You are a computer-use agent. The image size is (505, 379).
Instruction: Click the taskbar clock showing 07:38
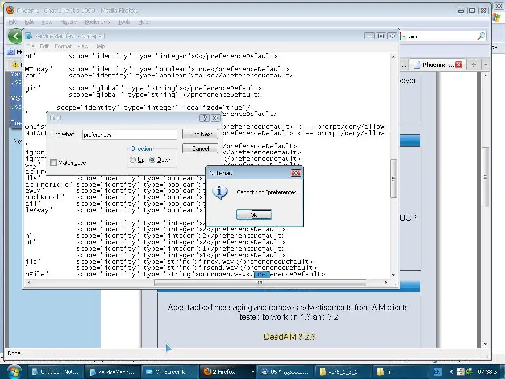point(487,372)
